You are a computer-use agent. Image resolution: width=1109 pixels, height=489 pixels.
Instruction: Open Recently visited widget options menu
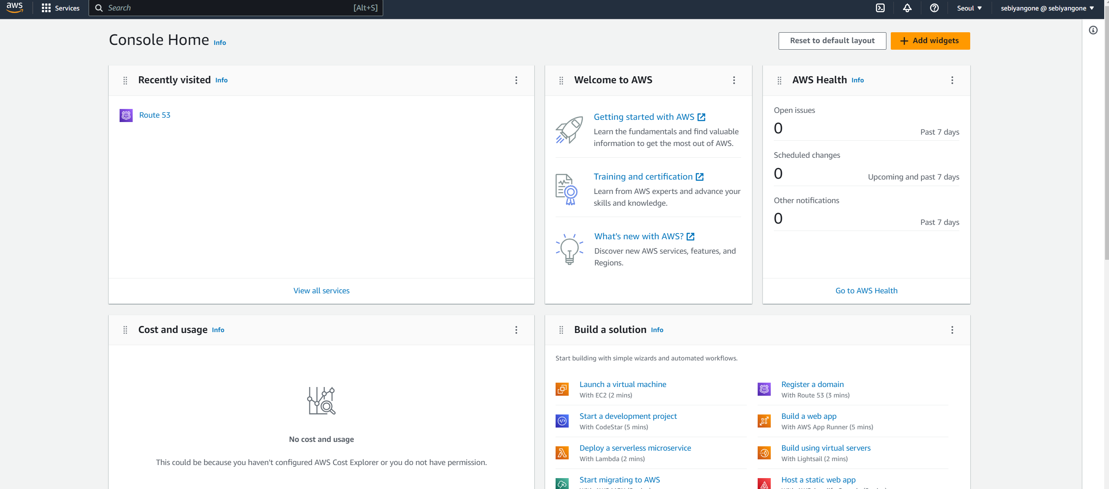pyautogui.click(x=516, y=80)
